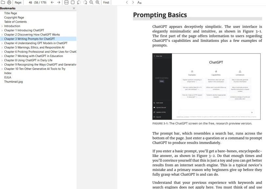The height and width of the screenshot is (189, 266).
Task: Expand Chapter 5 Warnings, Ethics arrow
Action: click(x=2, y=47)
